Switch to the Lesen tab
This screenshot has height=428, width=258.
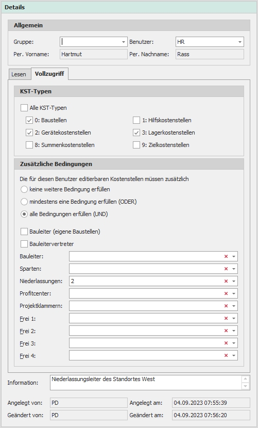[x=19, y=74]
